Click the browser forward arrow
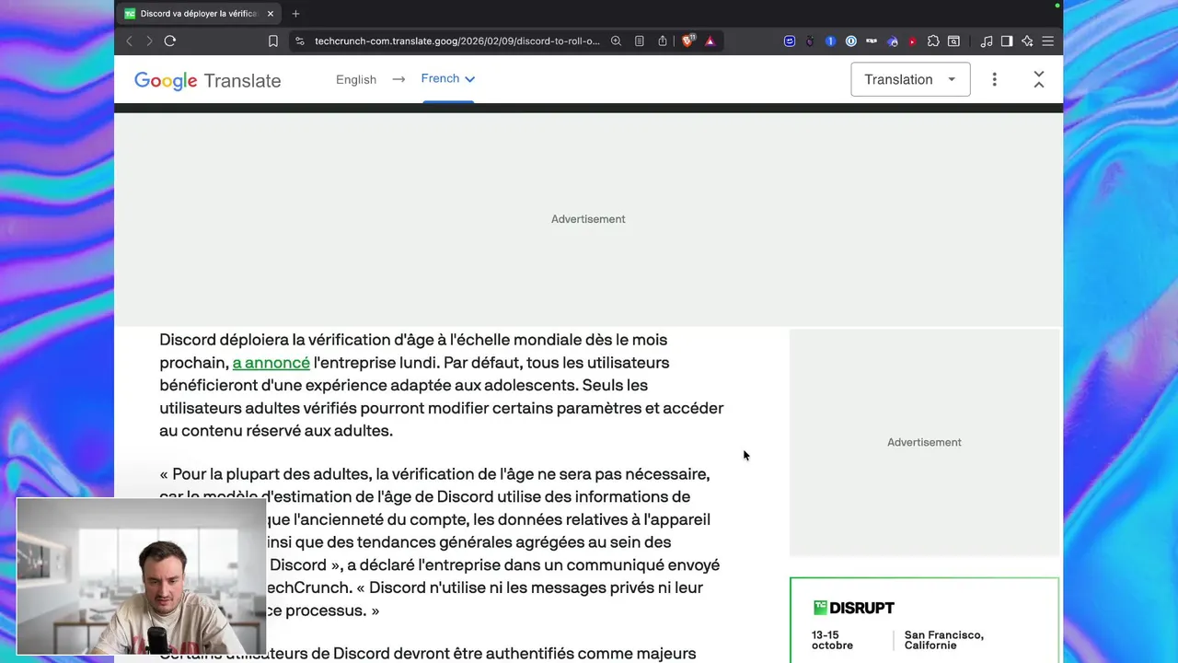The width and height of the screenshot is (1178, 663). [x=149, y=41]
